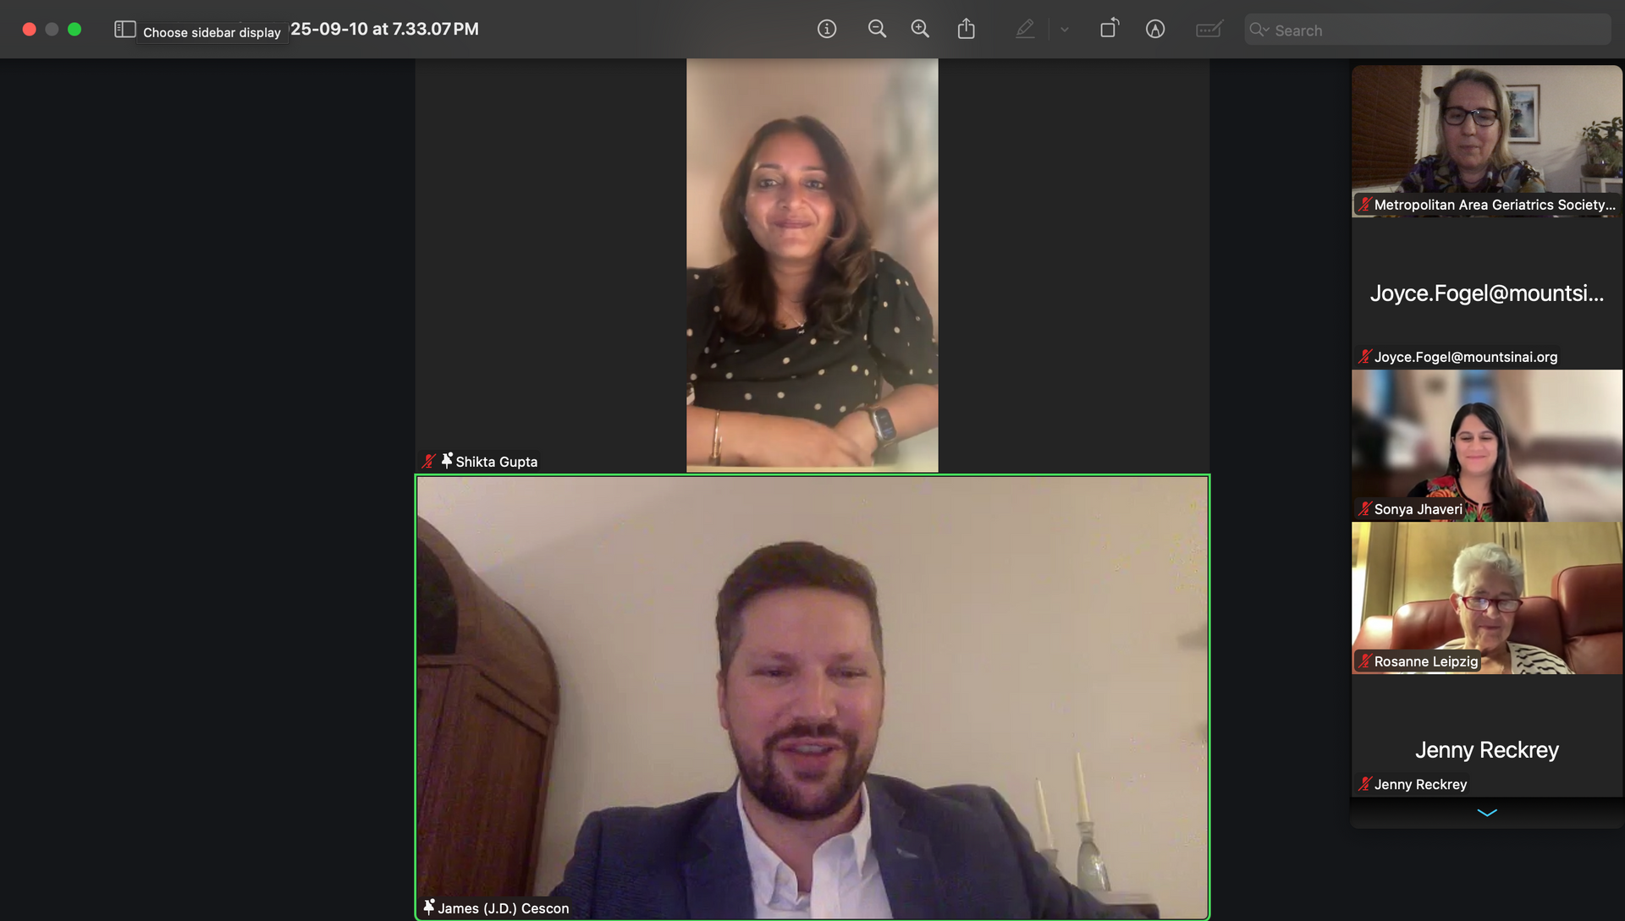Expand the highlight options chevron

coord(1065,30)
